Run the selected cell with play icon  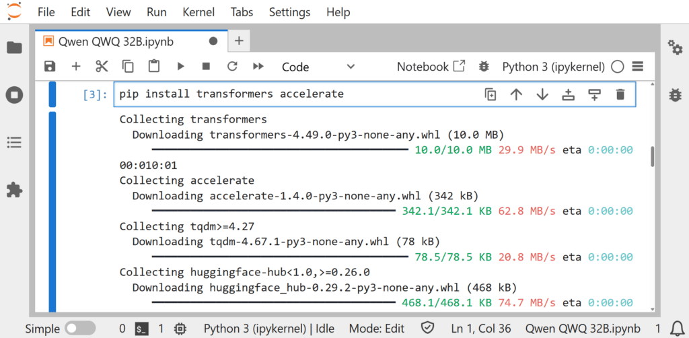coord(180,66)
